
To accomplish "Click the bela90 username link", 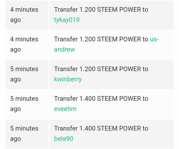I will [63, 138].
